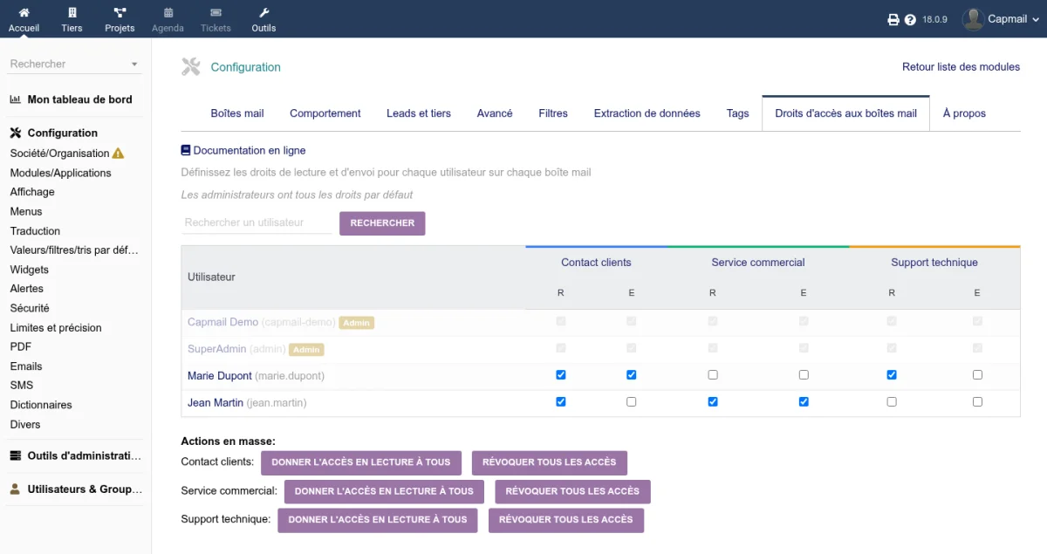Image resolution: width=1047 pixels, height=554 pixels.
Task: Open the Extraction de données tab
Action: tap(647, 113)
